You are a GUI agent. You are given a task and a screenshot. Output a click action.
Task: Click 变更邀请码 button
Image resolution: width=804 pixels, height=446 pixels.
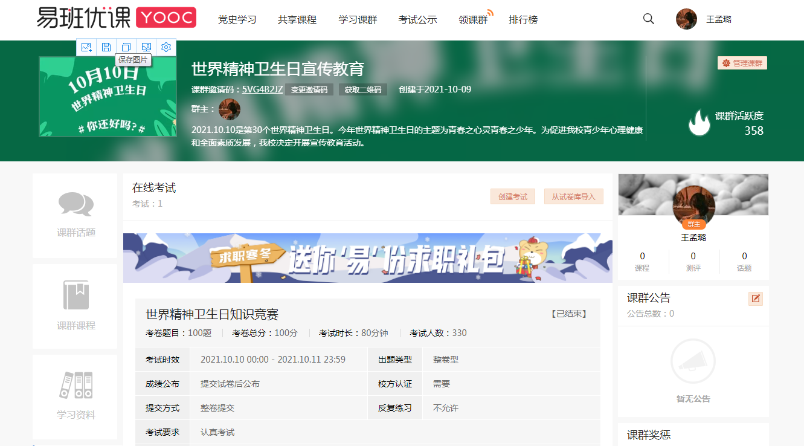coord(309,90)
